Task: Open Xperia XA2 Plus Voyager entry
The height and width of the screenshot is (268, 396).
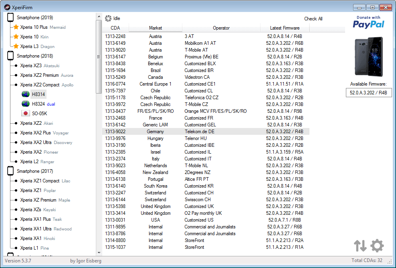Action: click(x=44, y=133)
